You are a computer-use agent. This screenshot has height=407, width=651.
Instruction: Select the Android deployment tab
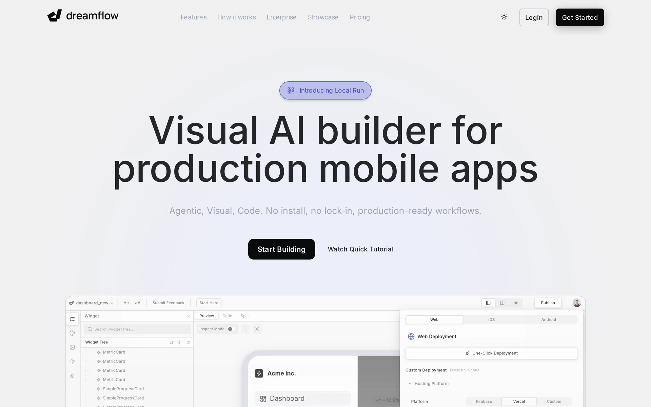[x=549, y=319]
